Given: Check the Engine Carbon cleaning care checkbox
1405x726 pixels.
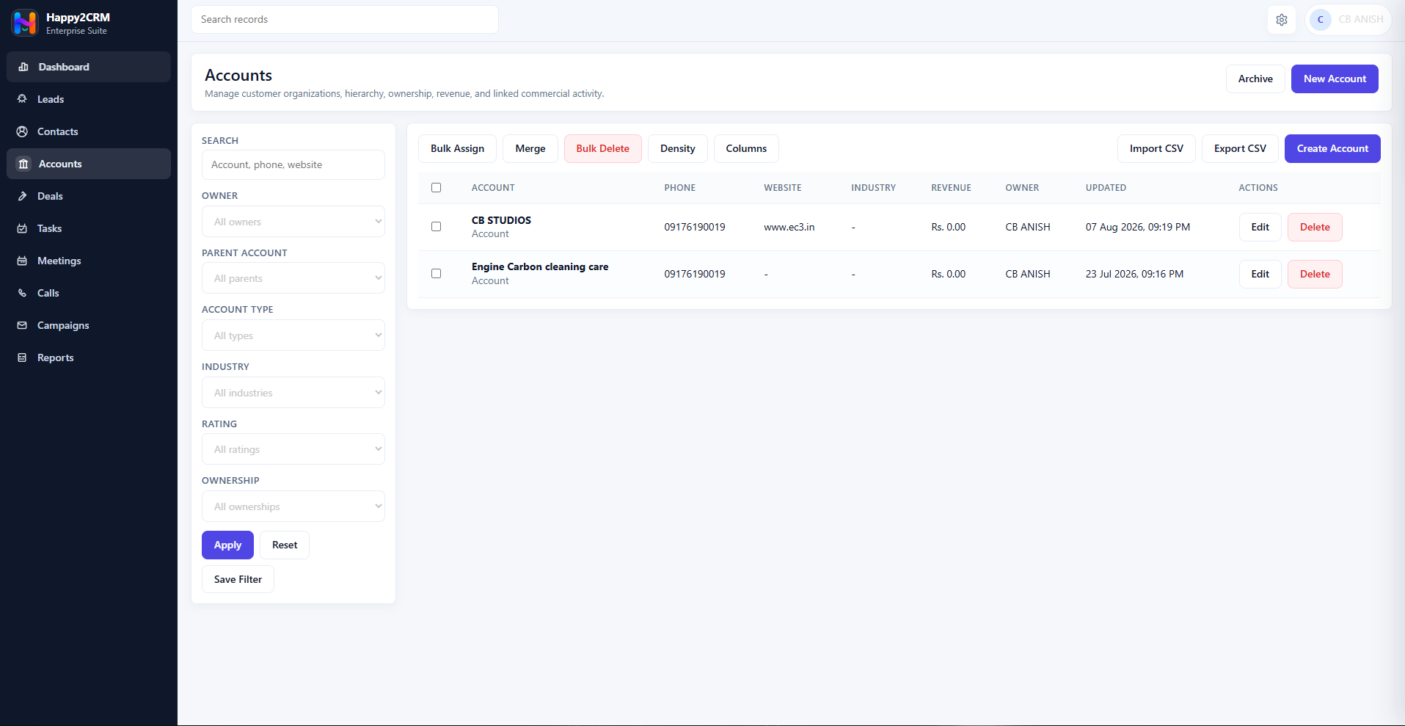Looking at the screenshot, I should pyautogui.click(x=436, y=274).
